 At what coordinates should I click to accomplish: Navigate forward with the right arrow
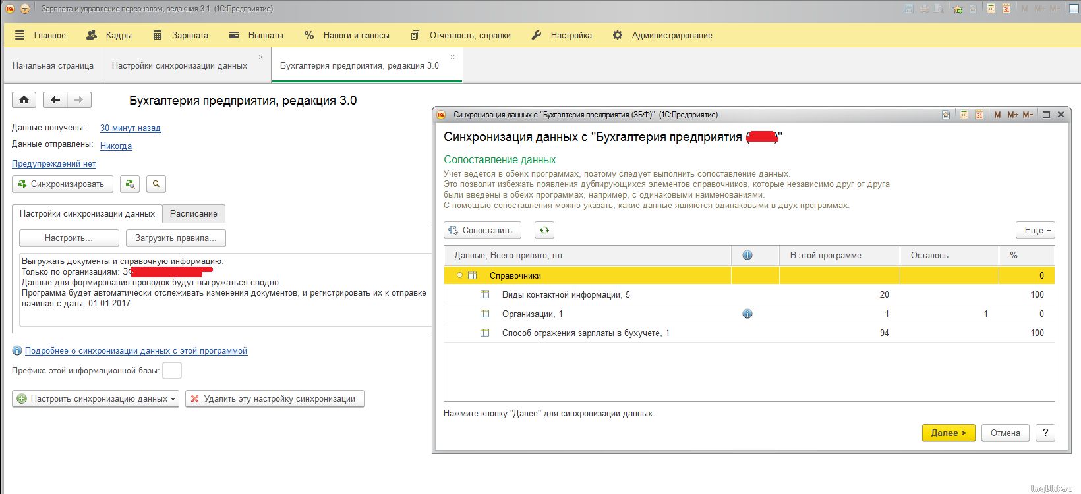click(79, 100)
